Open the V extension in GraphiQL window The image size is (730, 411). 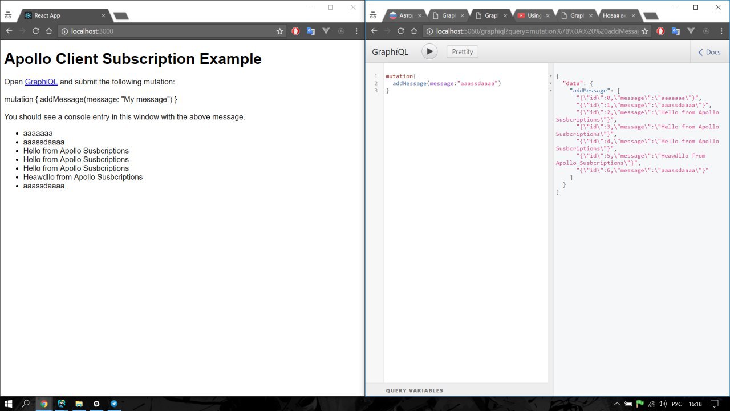(691, 31)
